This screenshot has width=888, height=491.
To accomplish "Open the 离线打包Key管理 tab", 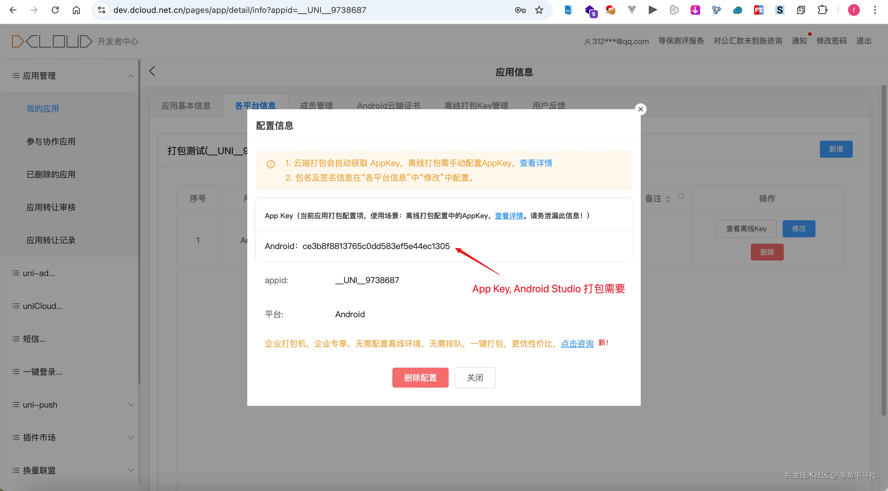I will [x=476, y=105].
